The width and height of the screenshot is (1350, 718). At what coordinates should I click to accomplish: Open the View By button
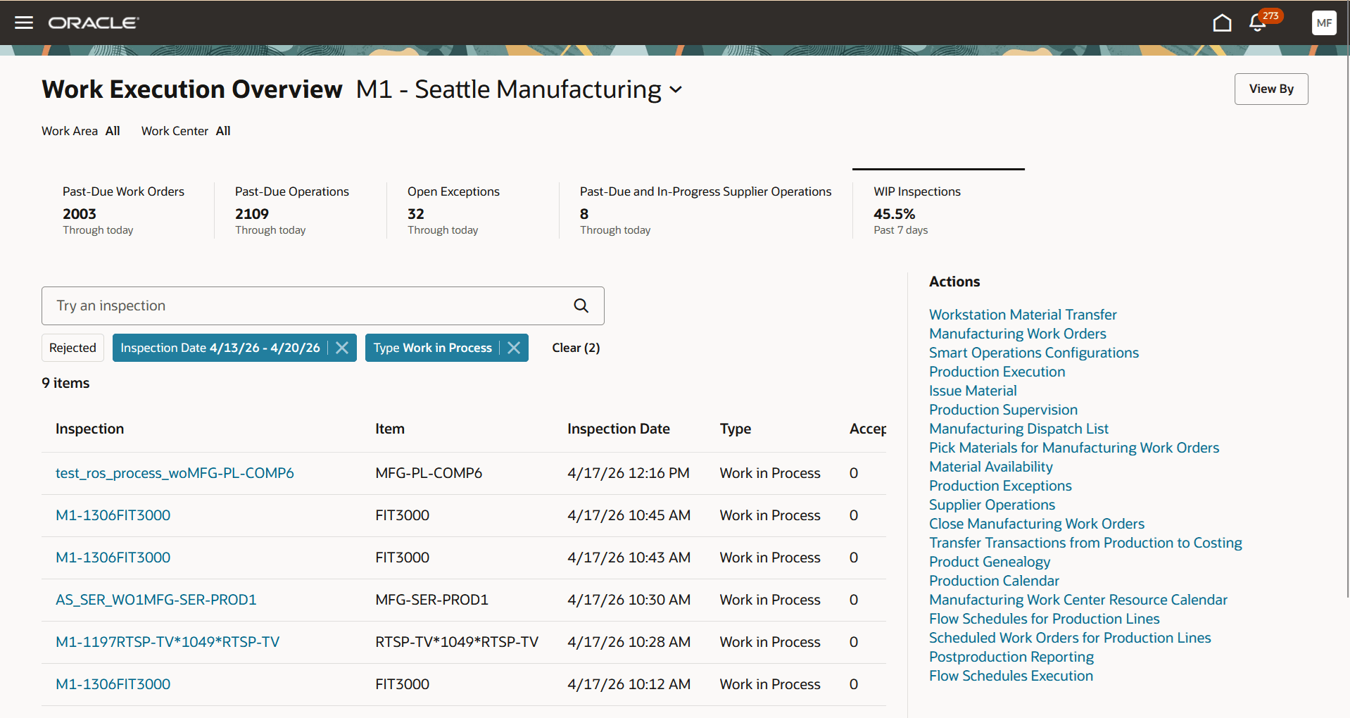pyautogui.click(x=1271, y=89)
